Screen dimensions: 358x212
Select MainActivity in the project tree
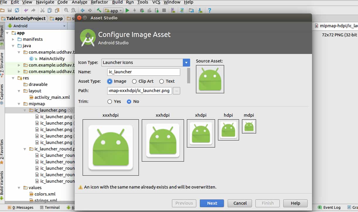pyautogui.click(x=52, y=59)
